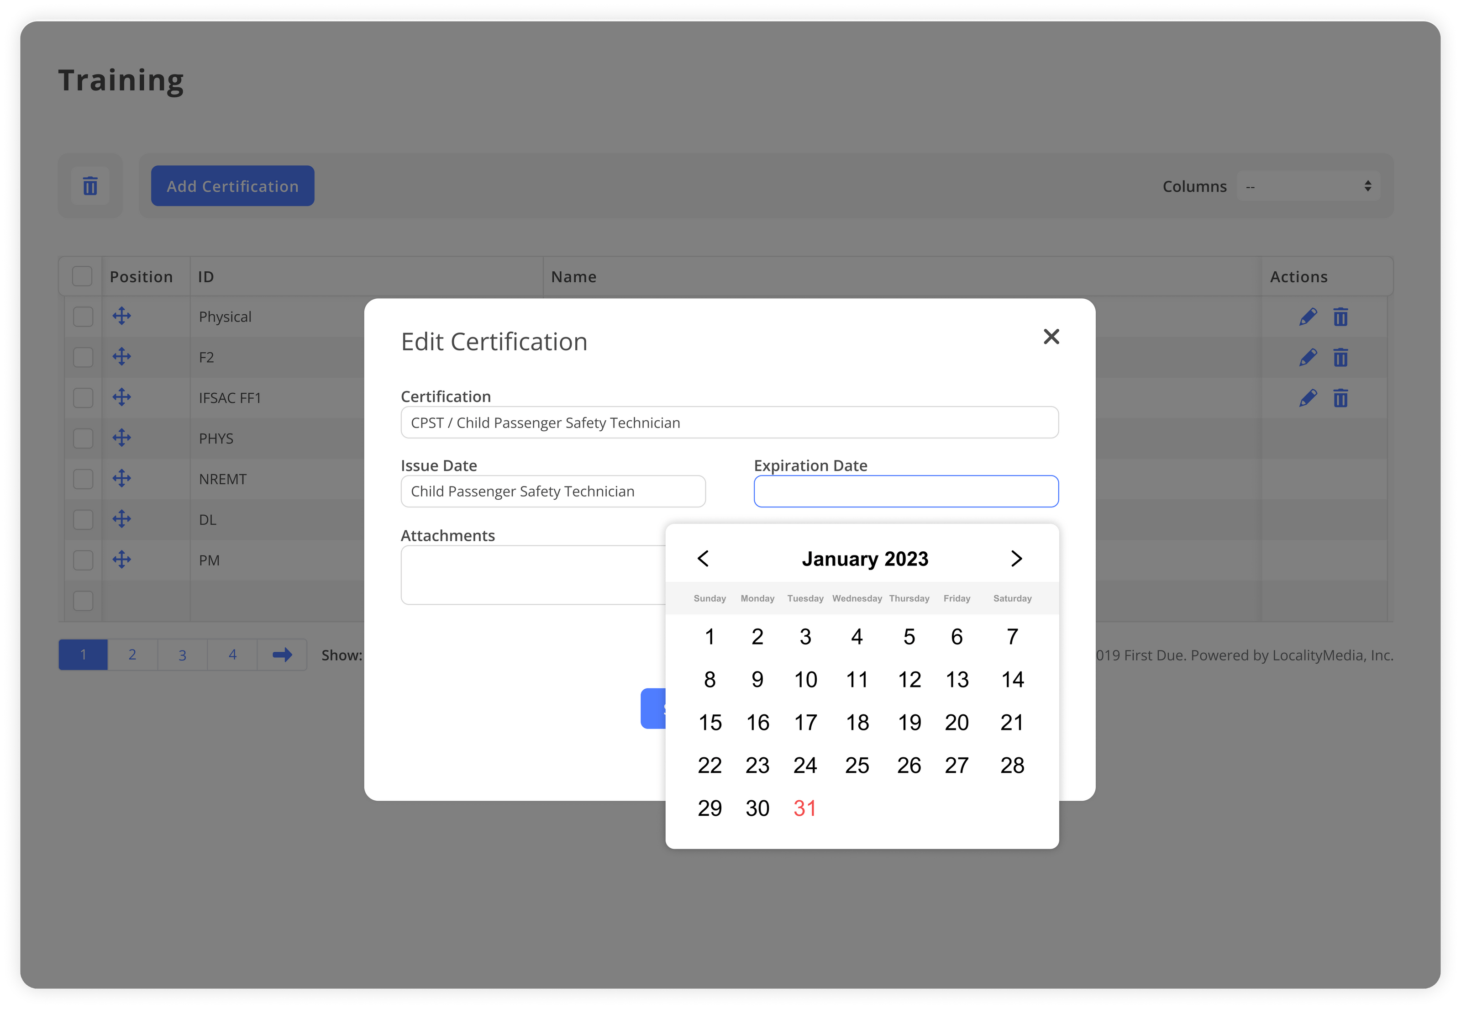Check the select-all checkbox in the table header
The width and height of the screenshot is (1461, 1009).
pyautogui.click(x=83, y=276)
